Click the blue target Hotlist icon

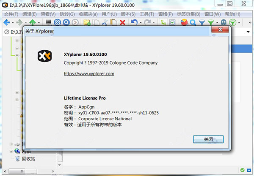(x=57, y=22)
